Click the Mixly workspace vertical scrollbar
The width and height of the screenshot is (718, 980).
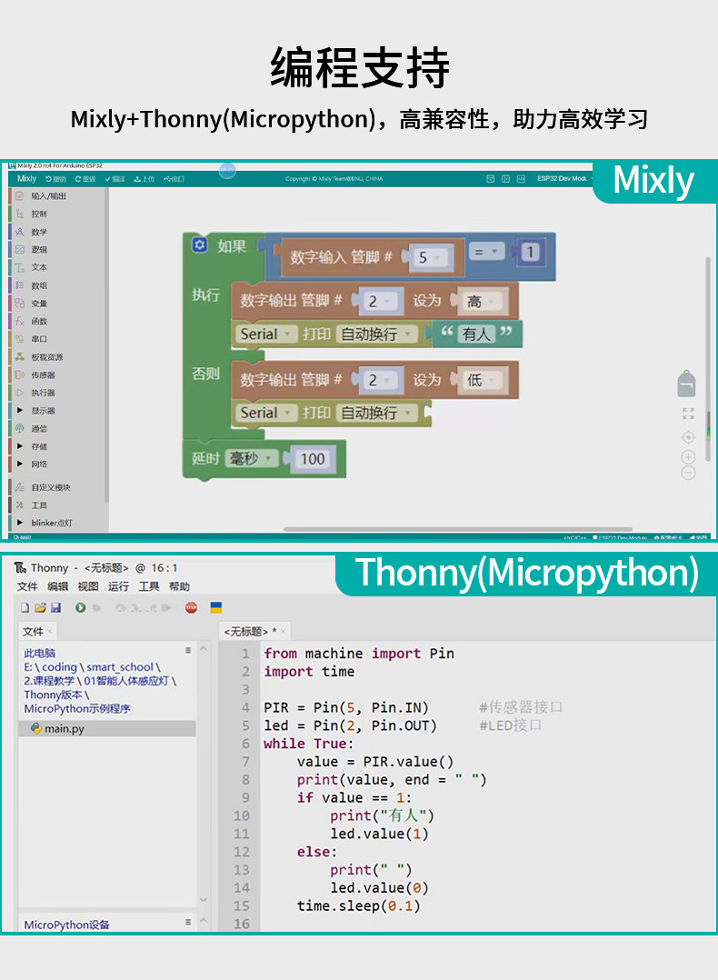708,359
